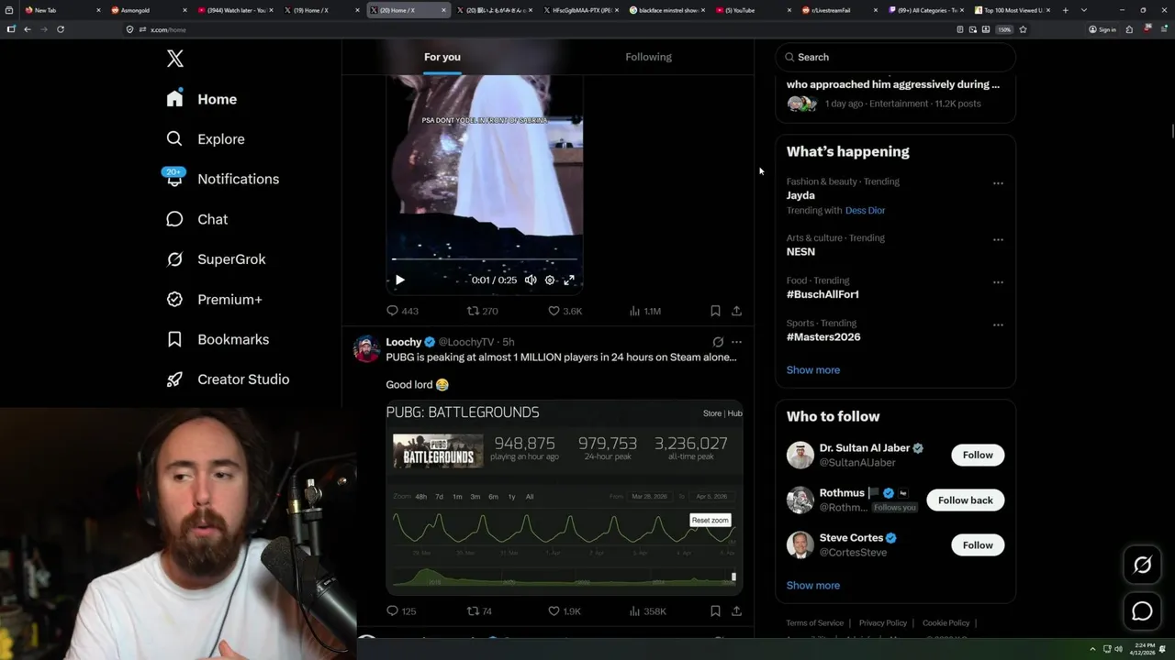This screenshot has height=660, width=1175.
Task: Follow back Rothmus
Action: pyautogui.click(x=966, y=500)
